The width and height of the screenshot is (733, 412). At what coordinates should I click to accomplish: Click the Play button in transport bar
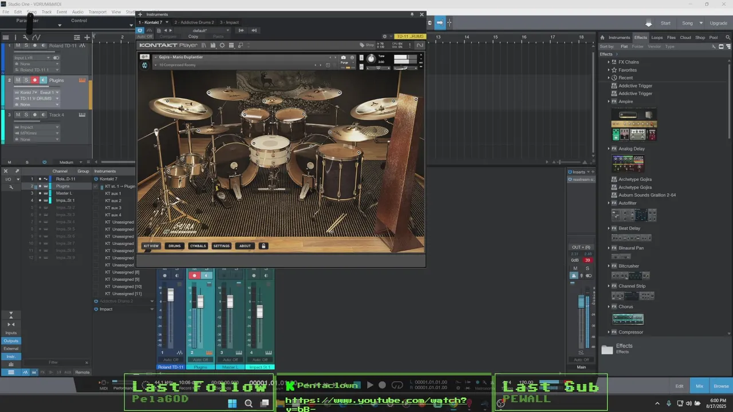point(369,385)
